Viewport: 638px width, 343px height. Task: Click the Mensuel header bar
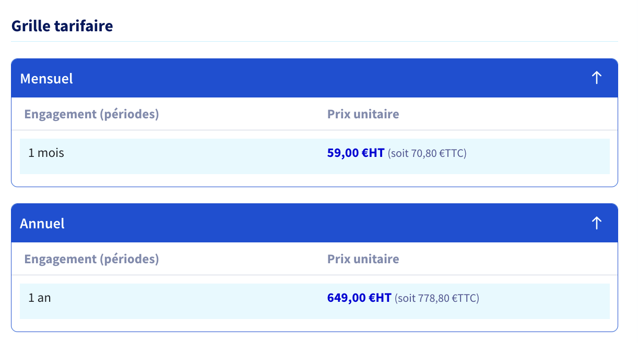(314, 78)
